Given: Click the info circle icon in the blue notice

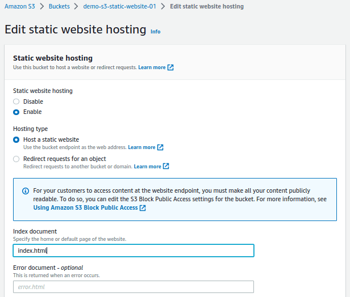Looking at the screenshot, I should pyautogui.click(x=26, y=191).
